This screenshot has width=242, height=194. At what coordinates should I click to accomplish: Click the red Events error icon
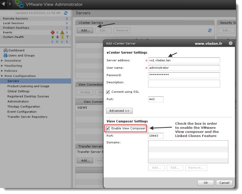(53, 32)
